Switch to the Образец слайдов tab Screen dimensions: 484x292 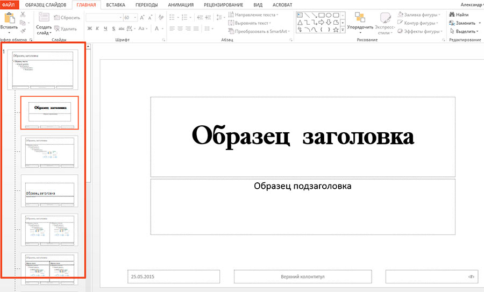coord(46,4)
